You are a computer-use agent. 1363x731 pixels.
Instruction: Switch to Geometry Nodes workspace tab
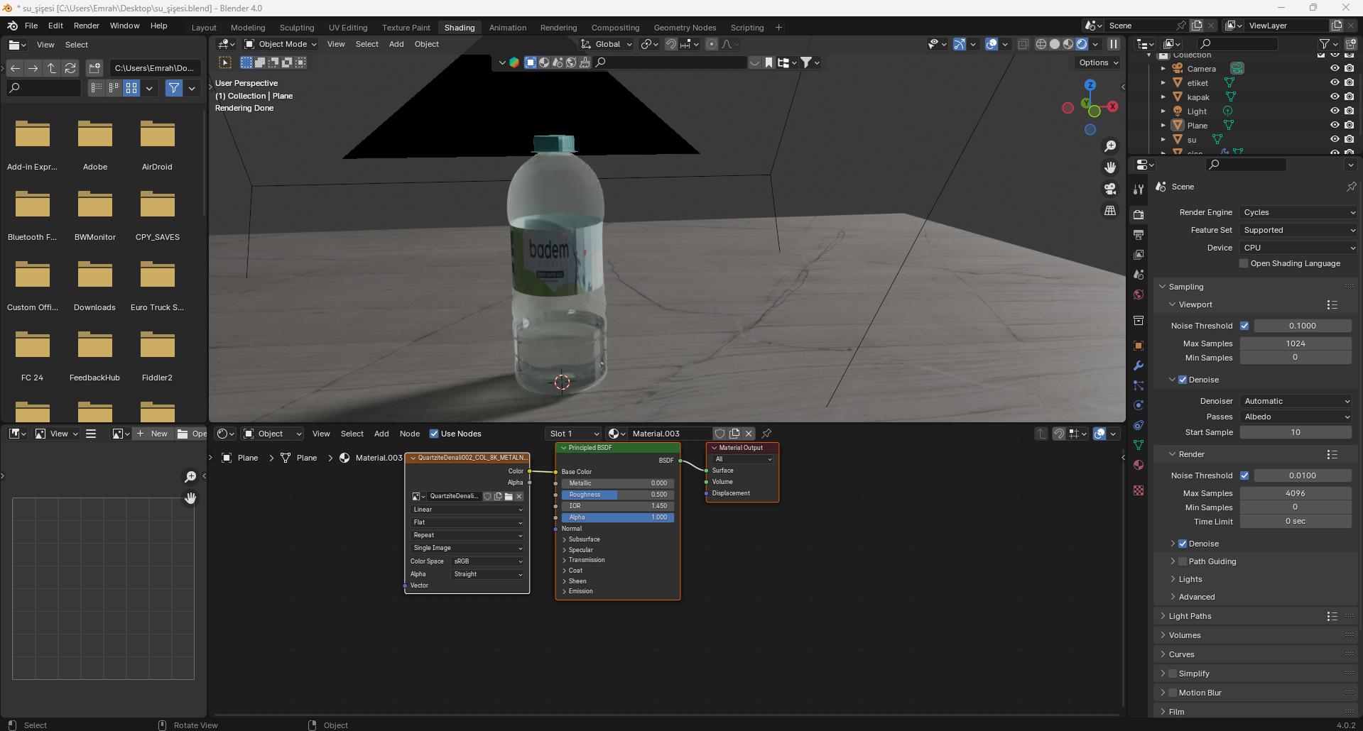[685, 28]
